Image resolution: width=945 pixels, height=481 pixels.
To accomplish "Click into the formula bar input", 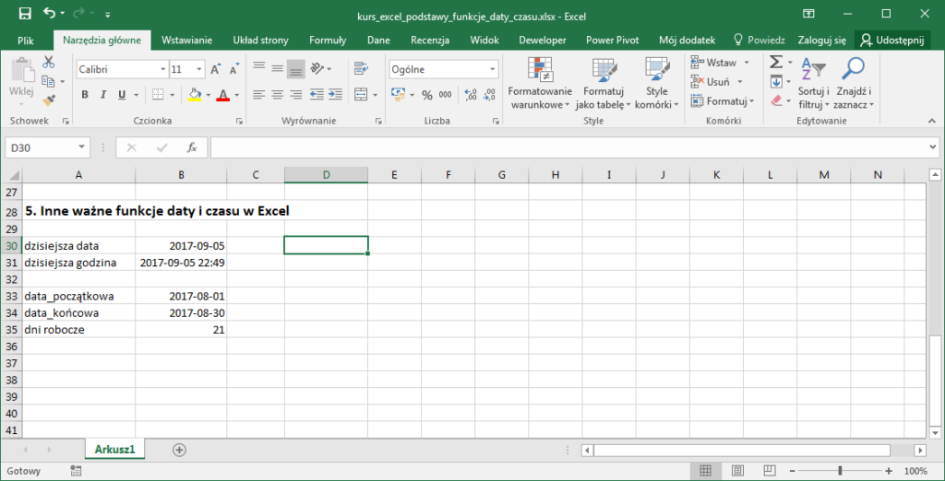I will pos(568,147).
